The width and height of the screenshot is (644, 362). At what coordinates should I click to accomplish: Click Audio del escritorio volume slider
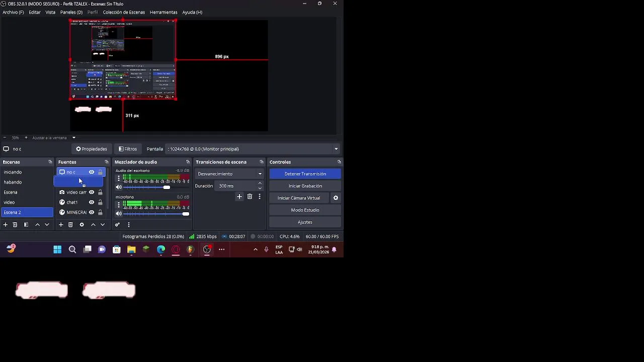(156, 188)
